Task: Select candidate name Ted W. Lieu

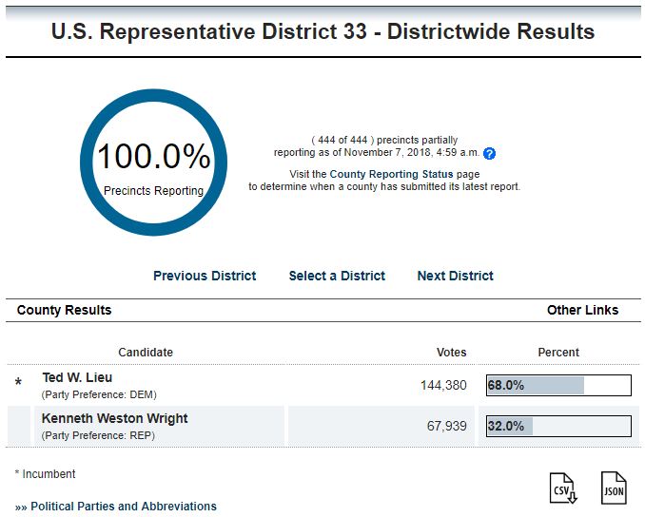Action: click(x=77, y=377)
